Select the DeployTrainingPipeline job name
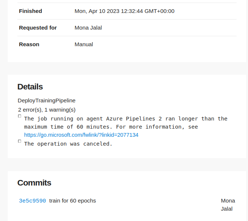This screenshot has height=221, width=248. 47,101
